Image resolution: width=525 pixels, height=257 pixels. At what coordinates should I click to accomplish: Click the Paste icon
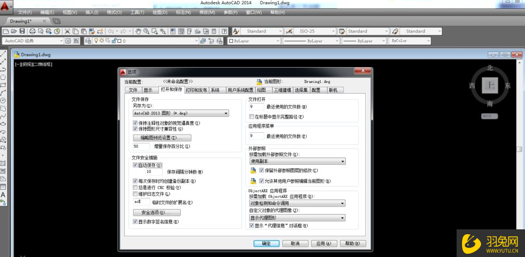84,31
